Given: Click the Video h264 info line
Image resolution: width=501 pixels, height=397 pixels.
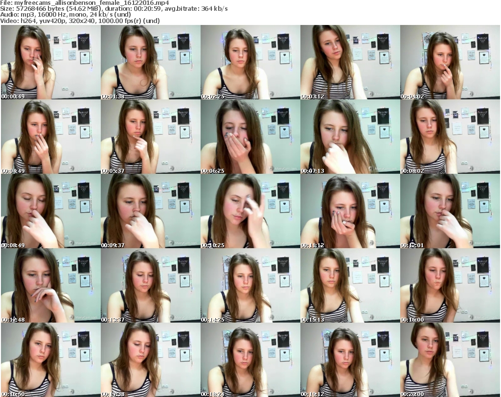Looking at the screenshot, I should (x=80, y=21).
